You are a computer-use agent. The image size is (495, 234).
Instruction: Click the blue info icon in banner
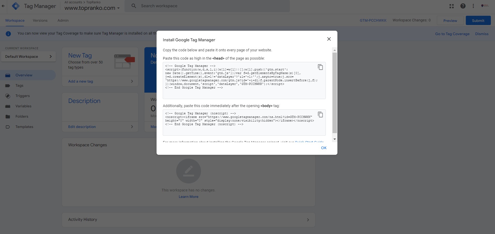8,34
